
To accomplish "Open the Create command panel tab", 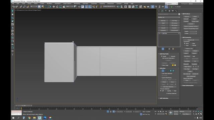I will pos(159,11).
